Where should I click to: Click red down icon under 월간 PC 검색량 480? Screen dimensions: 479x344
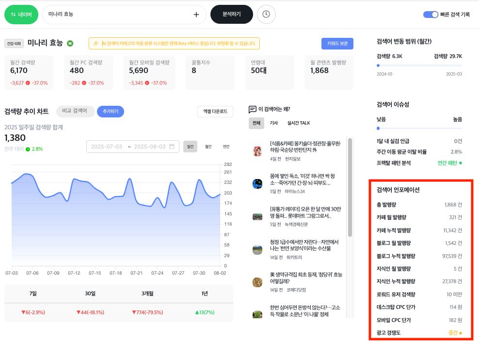point(84,83)
